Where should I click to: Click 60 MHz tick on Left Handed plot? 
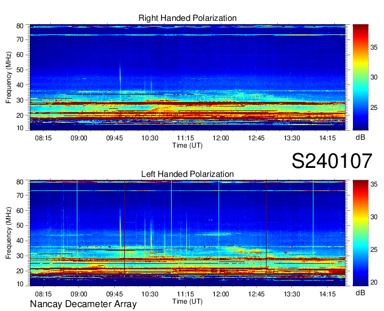pos(20,210)
